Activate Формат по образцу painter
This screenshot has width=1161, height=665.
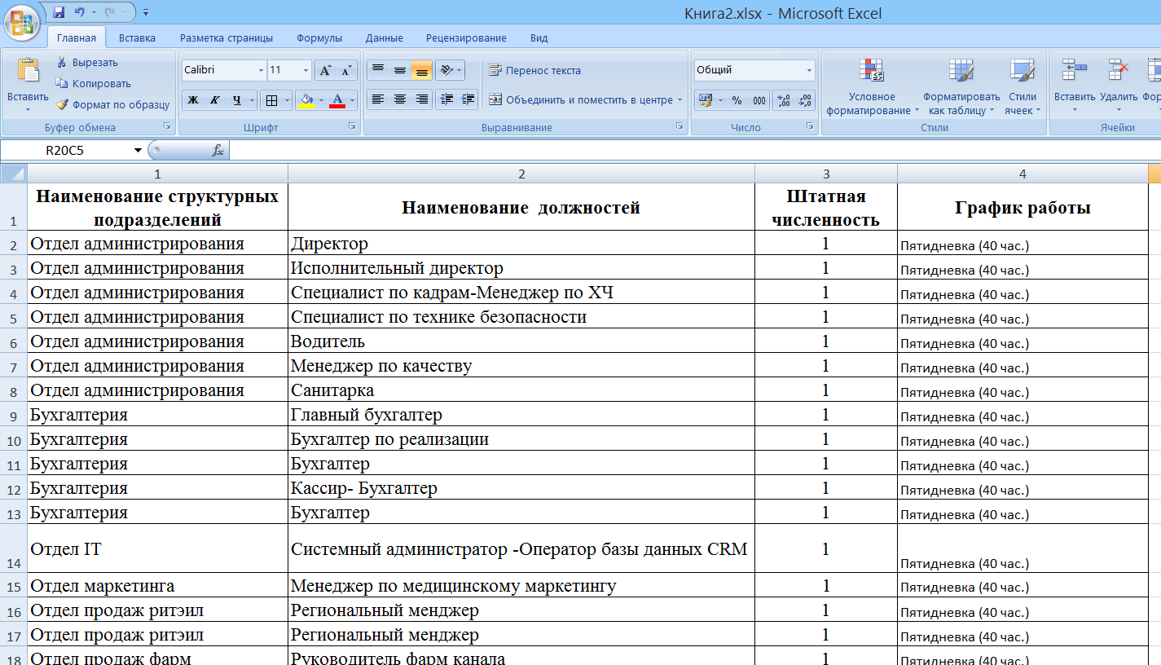pos(112,104)
